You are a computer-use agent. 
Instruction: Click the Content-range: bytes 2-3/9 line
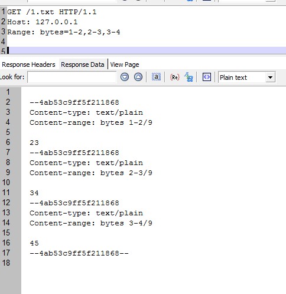coord(91,173)
